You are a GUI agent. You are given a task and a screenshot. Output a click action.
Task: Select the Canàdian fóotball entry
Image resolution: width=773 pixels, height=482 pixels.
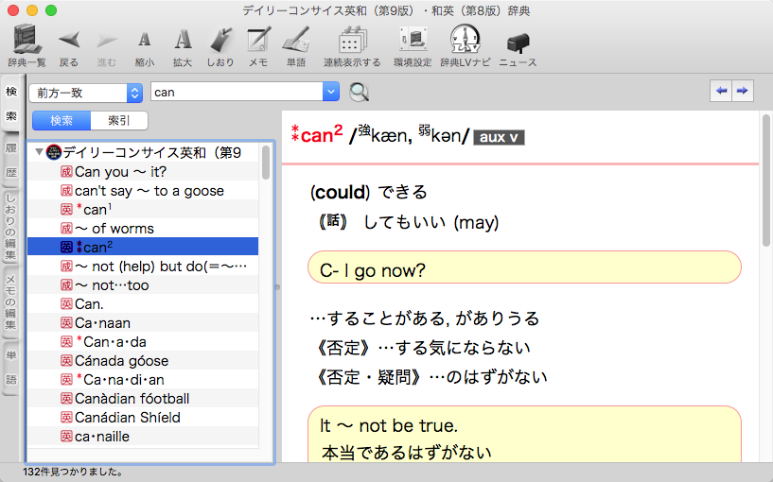pos(132,398)
